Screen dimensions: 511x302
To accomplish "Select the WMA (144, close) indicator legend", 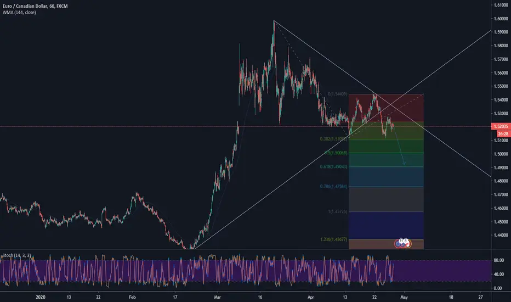I will pyautogui.click(x=19, y=13).
